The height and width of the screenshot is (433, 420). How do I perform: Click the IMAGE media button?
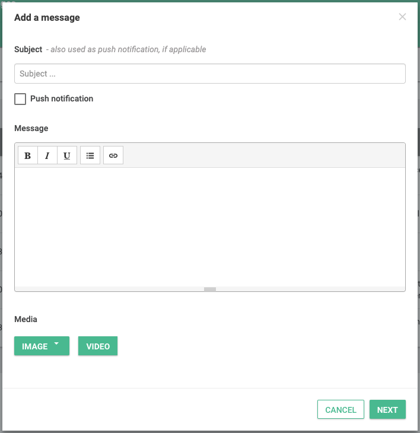click(42, 346)
